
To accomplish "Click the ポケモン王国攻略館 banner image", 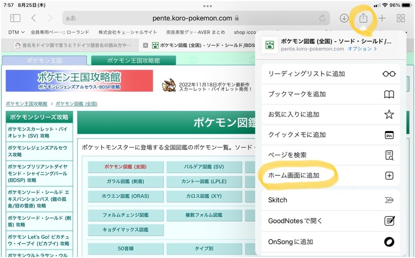I will tap(79, 80).
